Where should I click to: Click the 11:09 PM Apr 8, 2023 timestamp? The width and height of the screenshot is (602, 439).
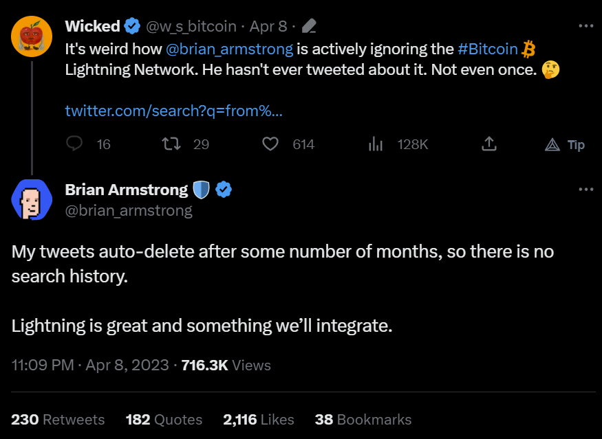click(x=90, y=365)
